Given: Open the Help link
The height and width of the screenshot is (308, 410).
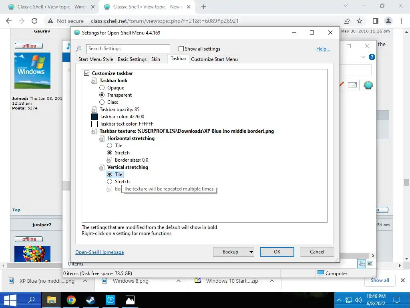Looking at the screenshot, I should pos(323,49).
